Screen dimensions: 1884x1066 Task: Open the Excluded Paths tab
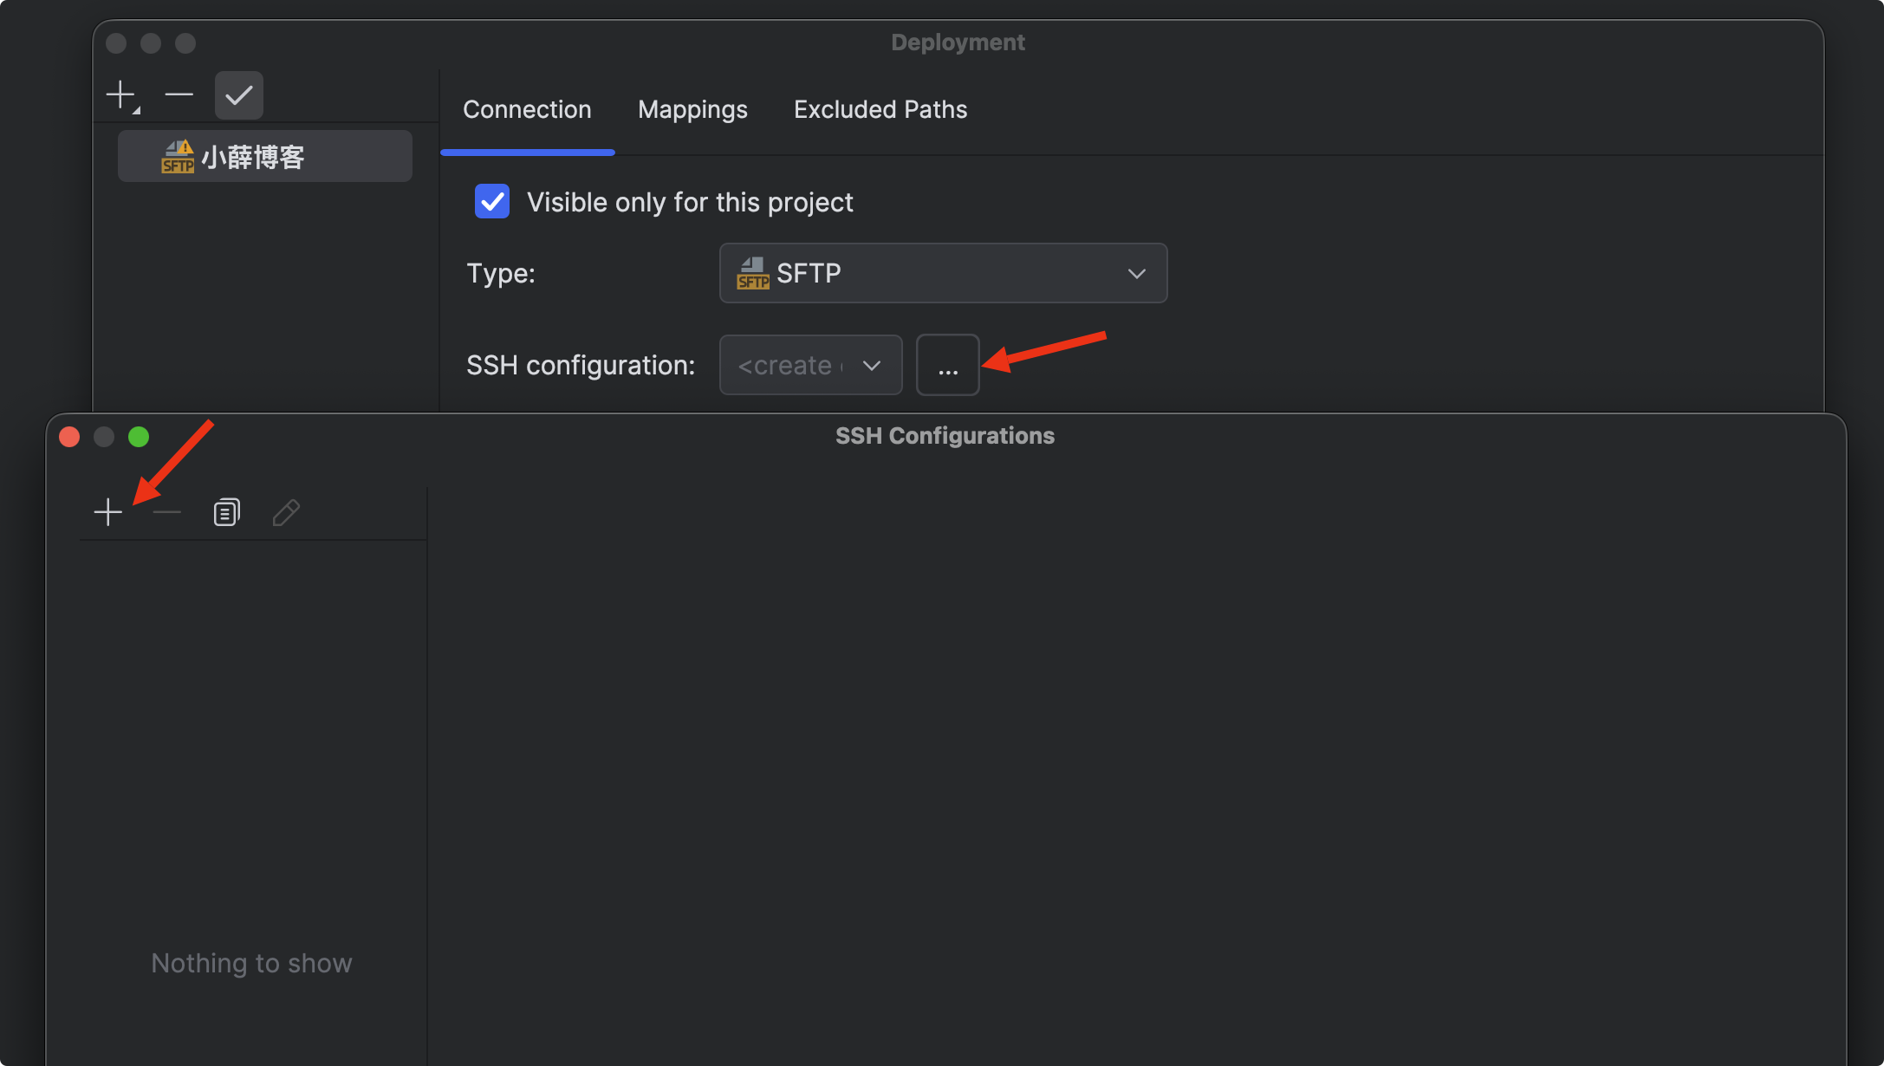click(x=880, y=109)
